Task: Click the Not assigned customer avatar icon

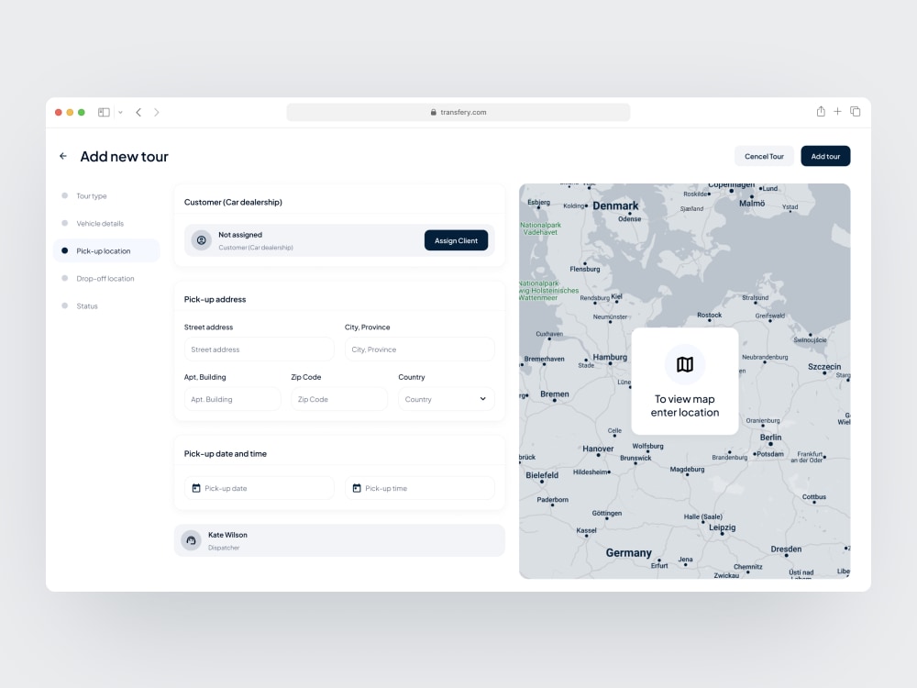Action: click(201, 240)
